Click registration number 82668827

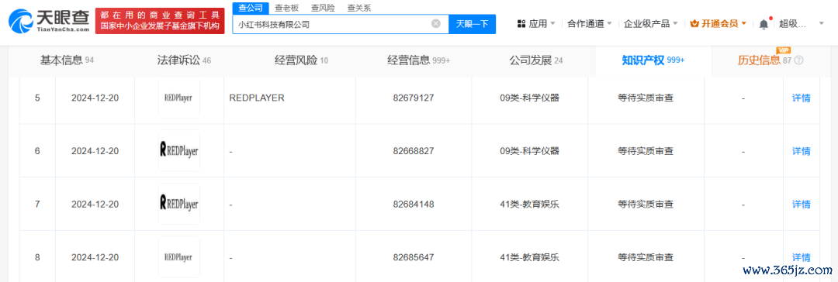pos(413,151)
